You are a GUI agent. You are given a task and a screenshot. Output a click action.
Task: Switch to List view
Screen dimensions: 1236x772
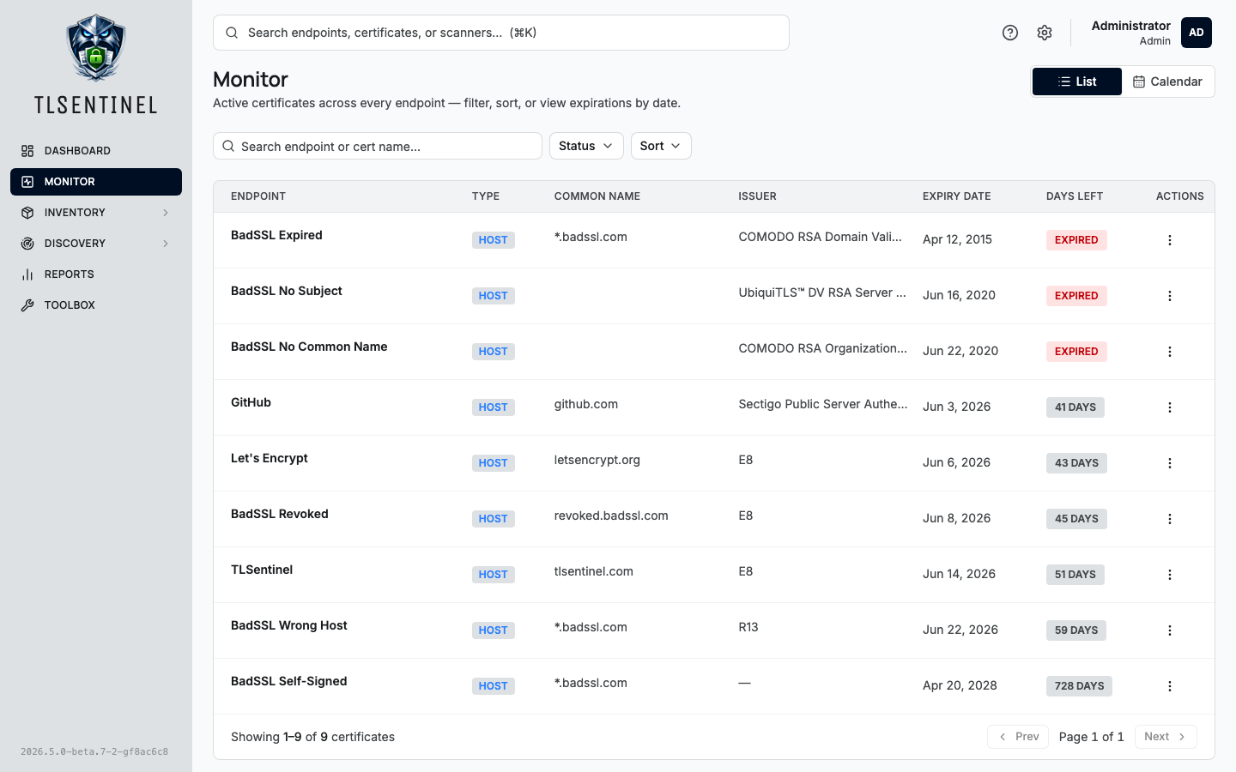pos(1077,81)
